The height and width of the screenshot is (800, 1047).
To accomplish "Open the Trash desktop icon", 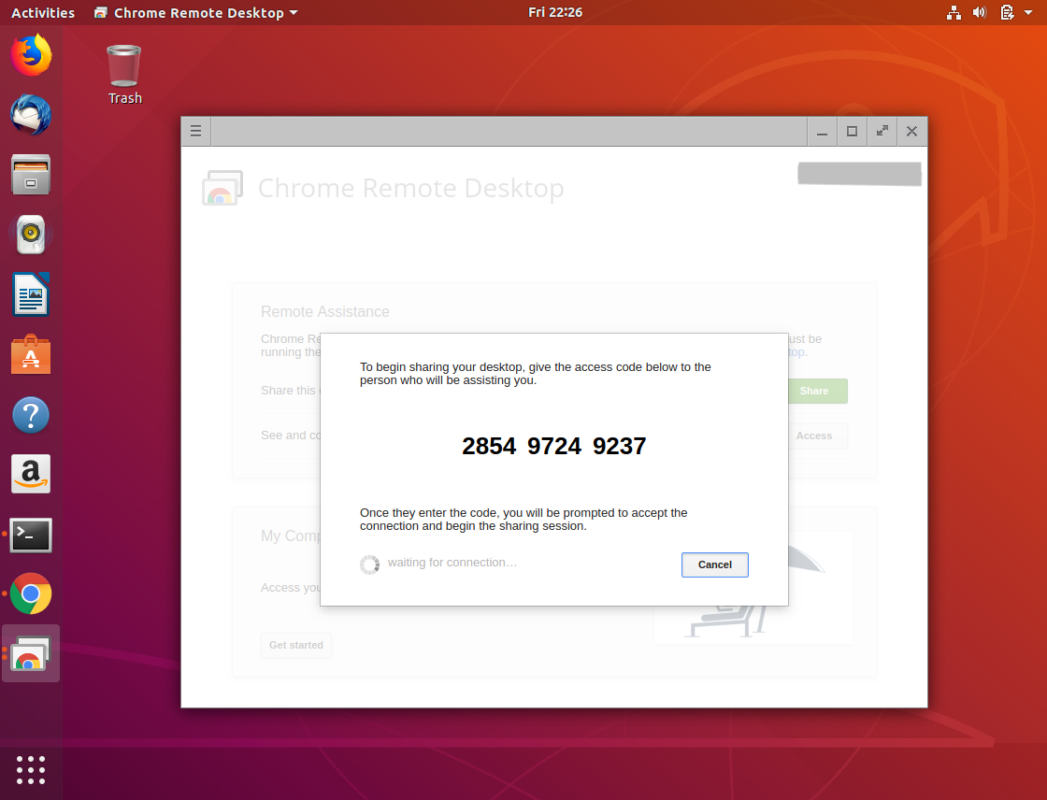I will [125, 74].
